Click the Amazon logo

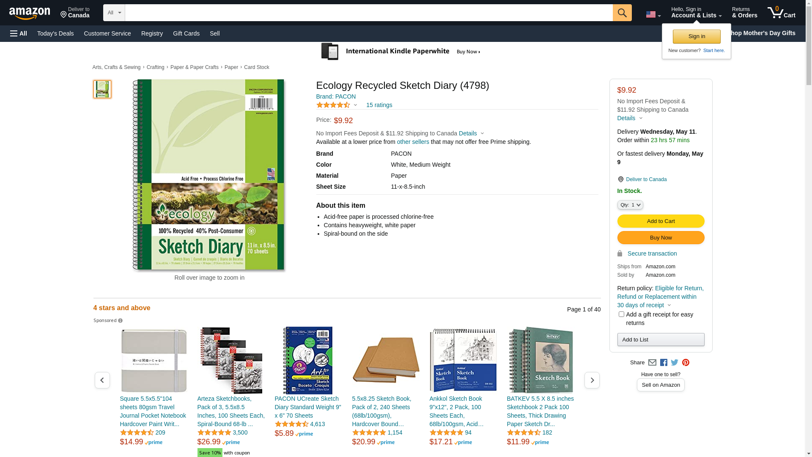(x=30, y=13)
